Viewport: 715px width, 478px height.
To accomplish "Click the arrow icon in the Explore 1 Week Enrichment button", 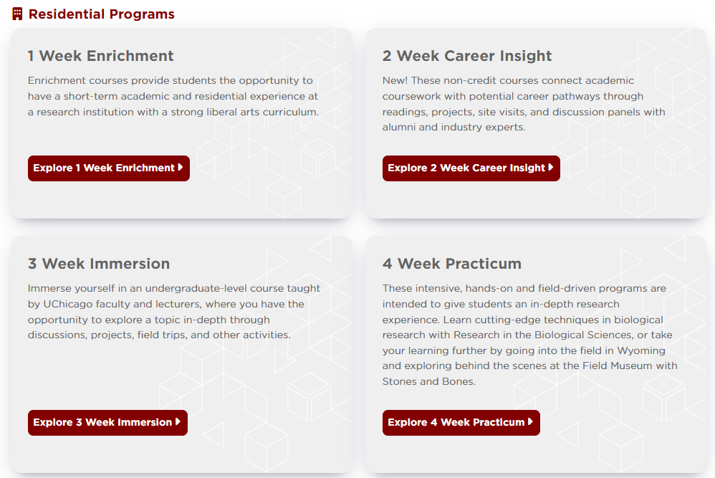I will [x=181, y=168].
